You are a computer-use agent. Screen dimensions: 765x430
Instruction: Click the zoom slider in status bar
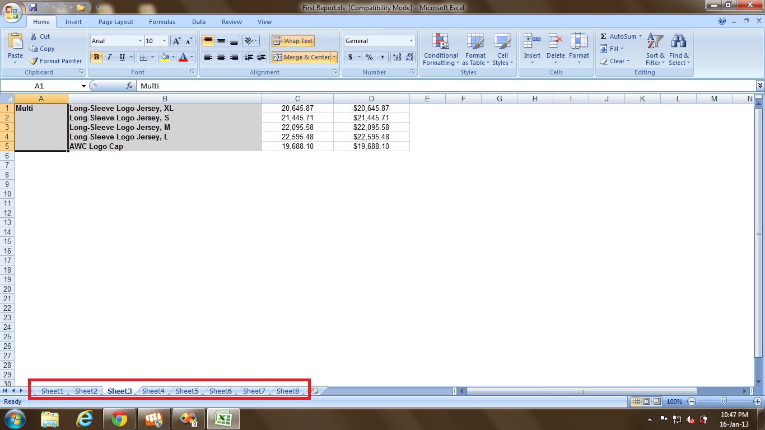pyautogui.click(x=724, y=401)
